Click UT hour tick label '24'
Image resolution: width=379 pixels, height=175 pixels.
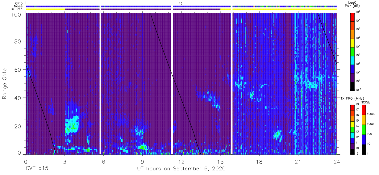point(337,161)
